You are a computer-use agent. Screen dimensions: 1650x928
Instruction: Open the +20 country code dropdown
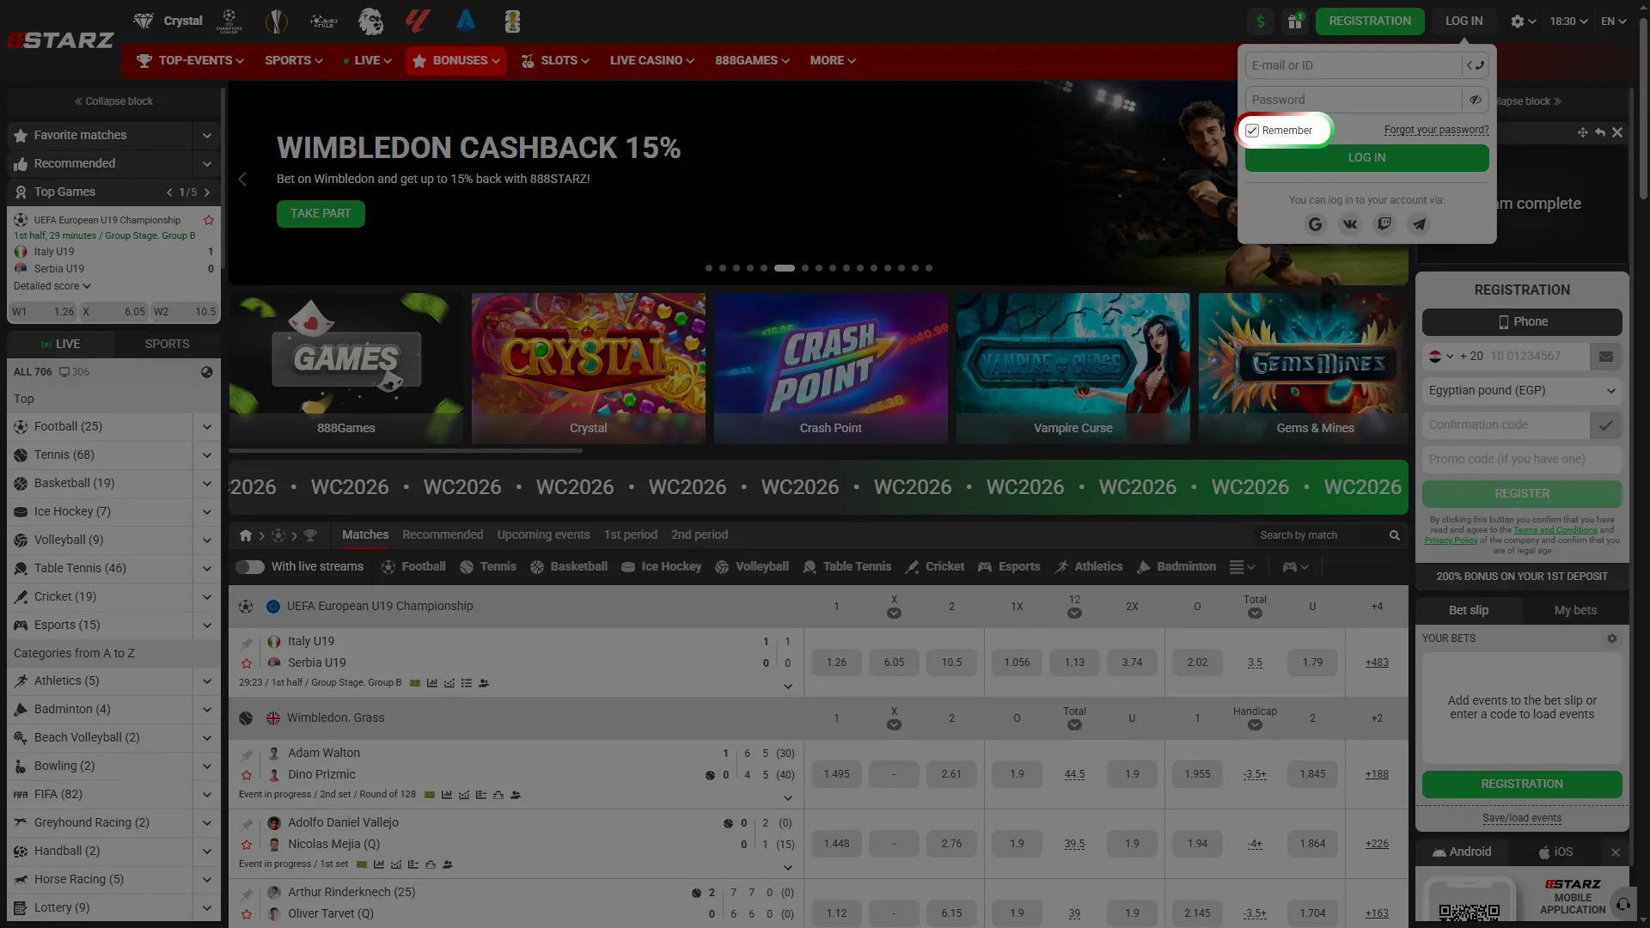1455,357
